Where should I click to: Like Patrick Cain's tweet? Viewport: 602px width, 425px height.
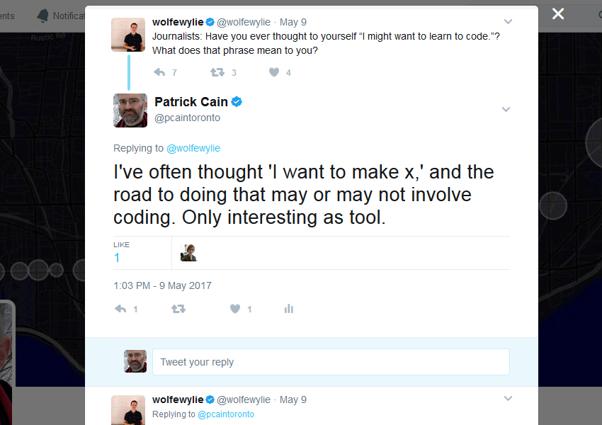pyautogui.click(x=234, y=308)
